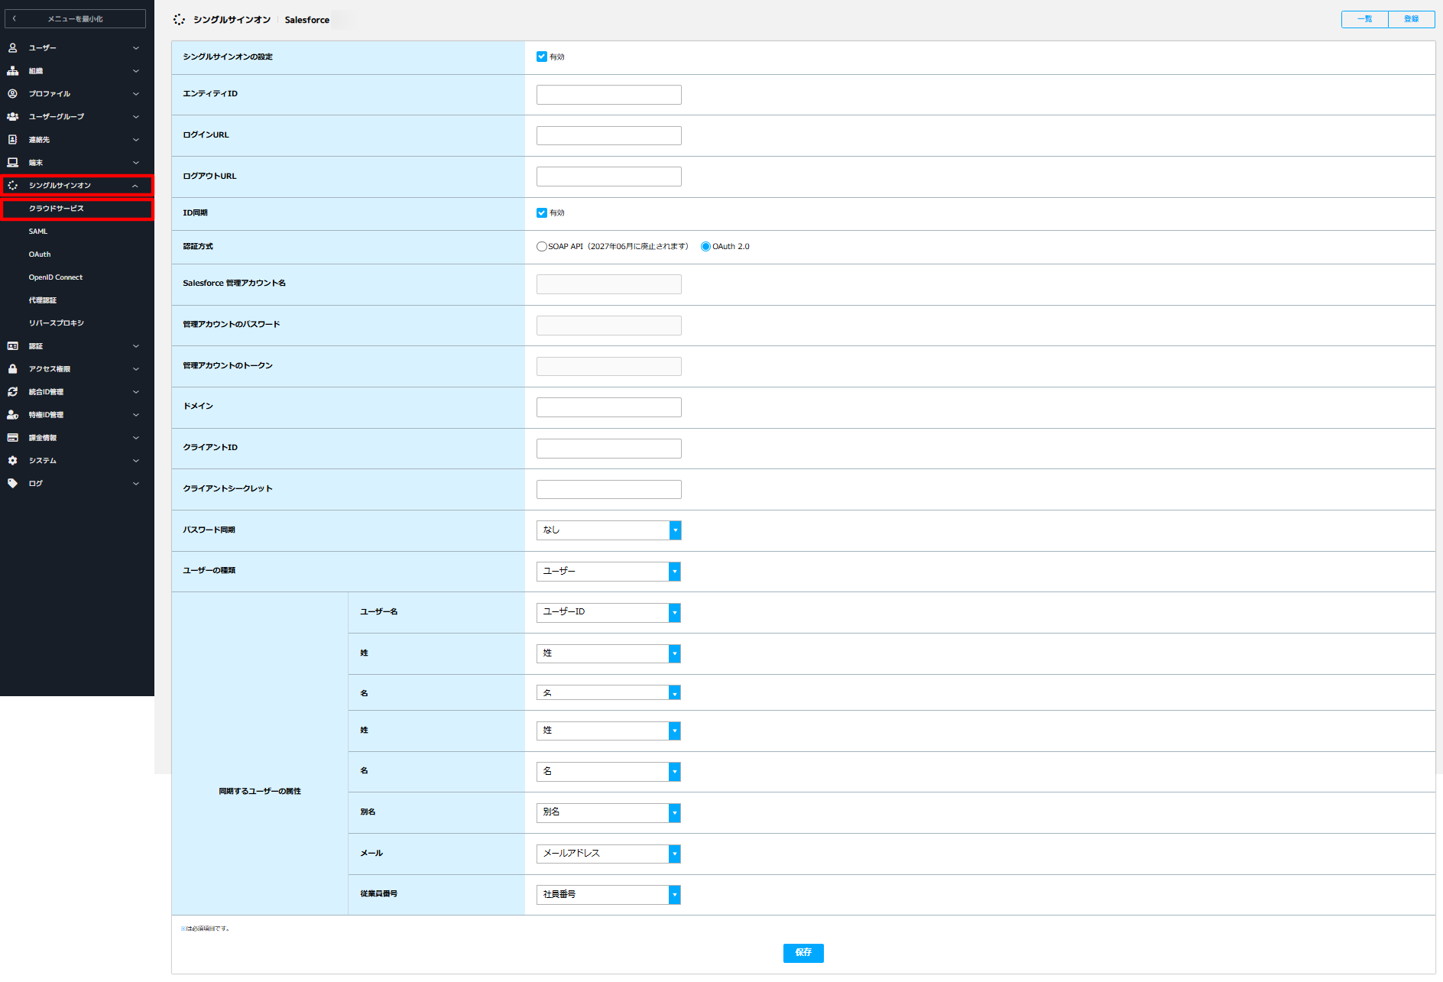This screenshot has height=982, width=1443.
Task: Click the シングルサインオン dotted-circle icon in sidebar
Action: click(13, 186)
